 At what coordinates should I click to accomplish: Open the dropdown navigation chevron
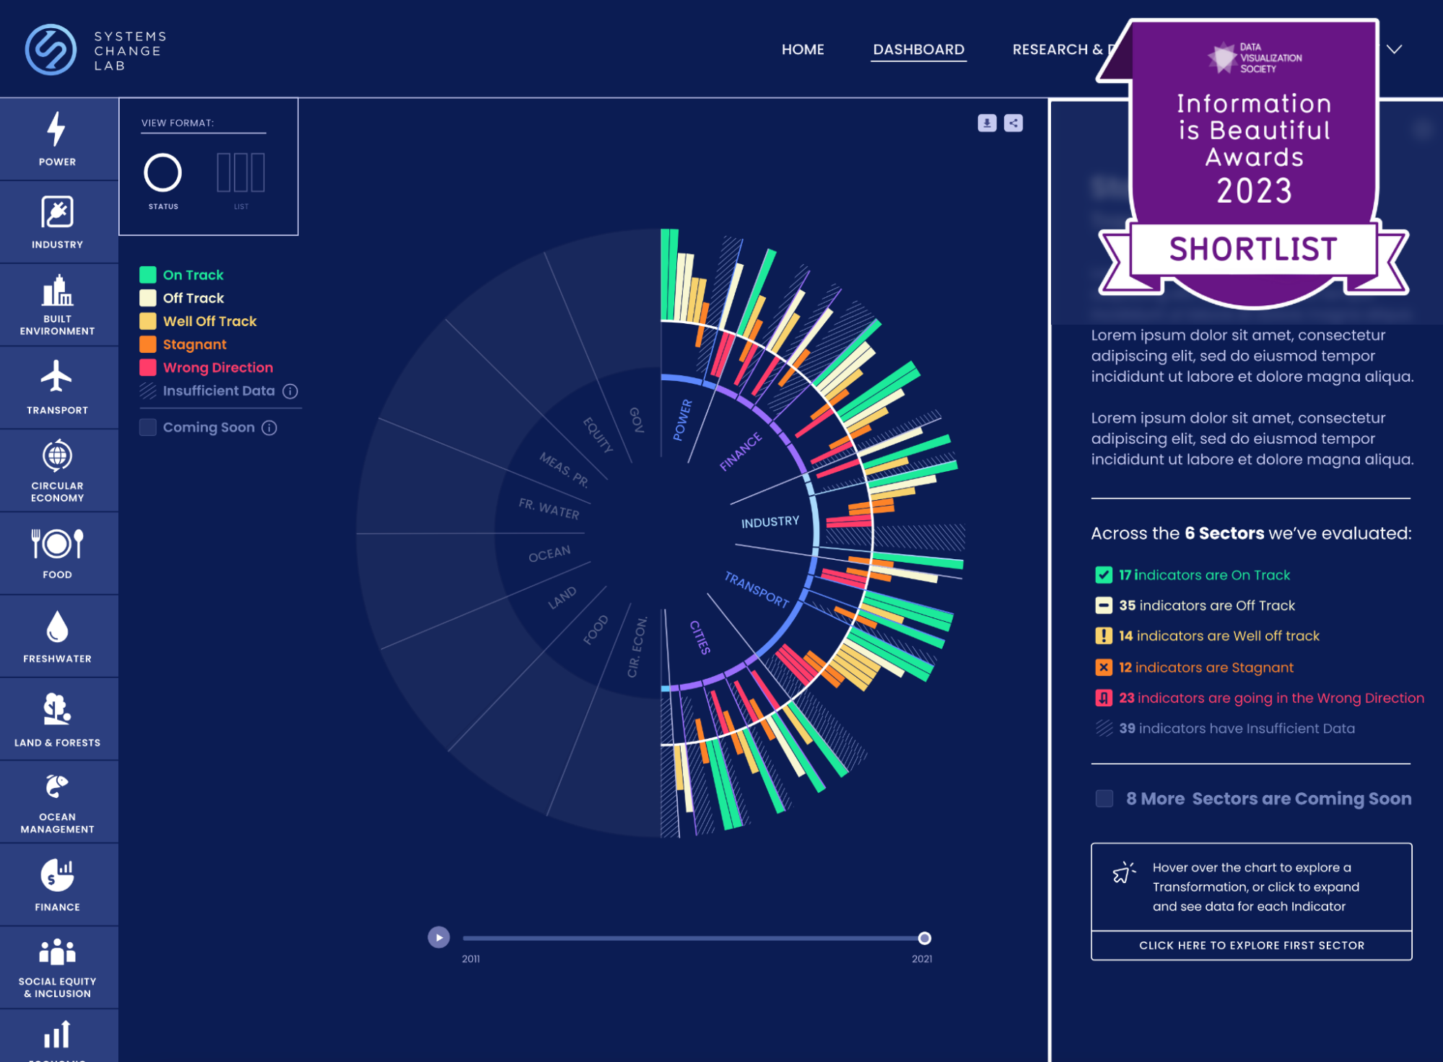click(x=1395, y=48)
